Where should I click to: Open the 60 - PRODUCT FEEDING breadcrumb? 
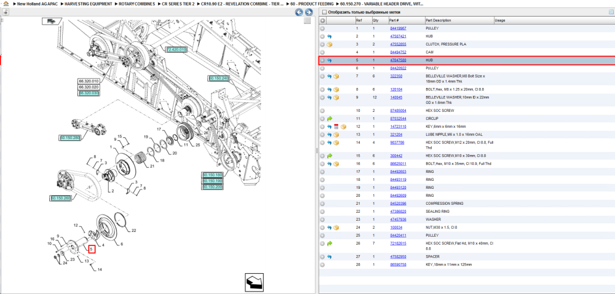312,4
